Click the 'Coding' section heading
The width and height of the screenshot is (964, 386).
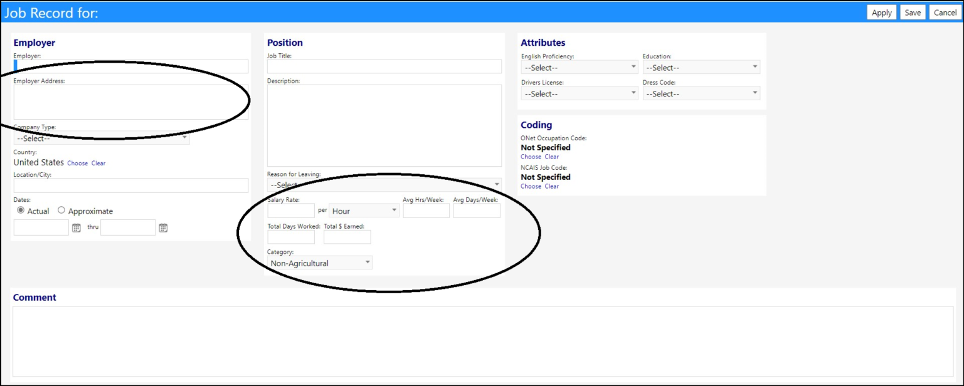(536, 125)
